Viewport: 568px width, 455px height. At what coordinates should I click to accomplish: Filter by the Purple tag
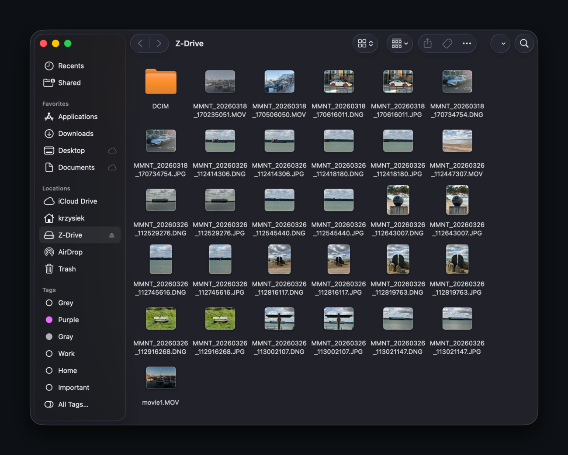(x=68, y=320)
